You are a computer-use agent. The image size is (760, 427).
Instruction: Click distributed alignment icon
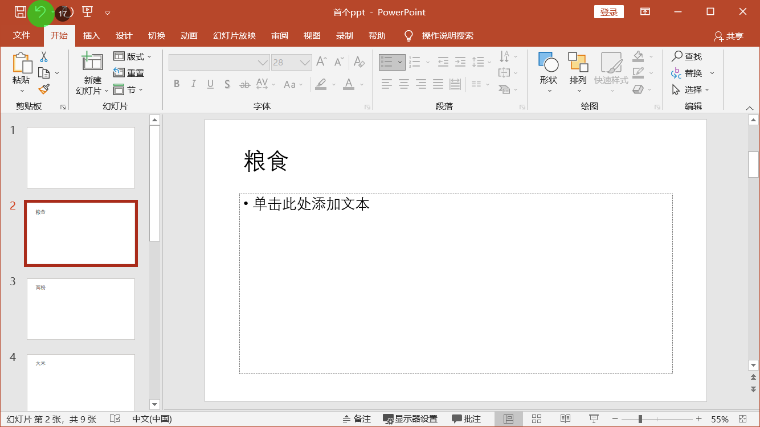pos(455,84)
